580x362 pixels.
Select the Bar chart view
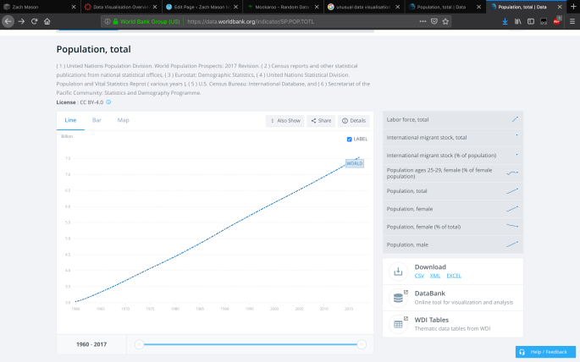97,120
